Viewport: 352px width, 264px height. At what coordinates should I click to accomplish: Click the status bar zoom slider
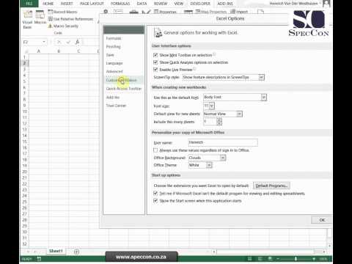296,259
